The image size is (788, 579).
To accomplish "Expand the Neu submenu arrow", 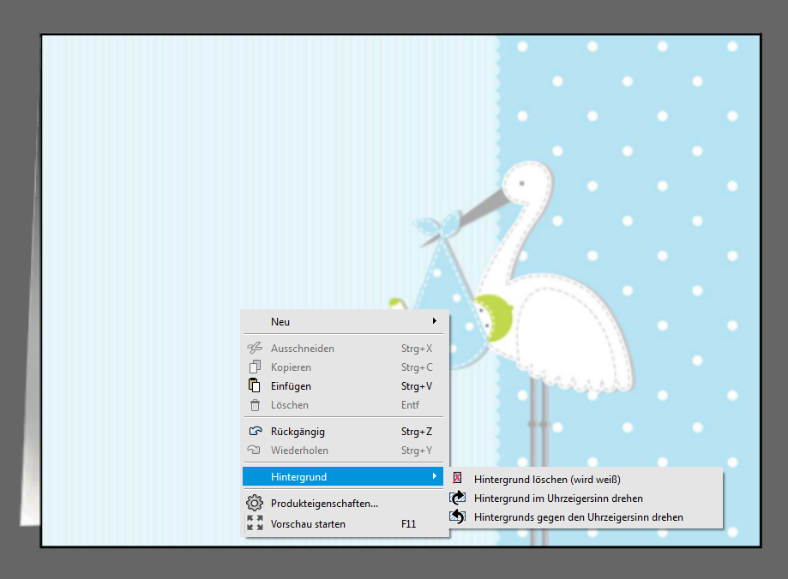I will click(434, 321).
